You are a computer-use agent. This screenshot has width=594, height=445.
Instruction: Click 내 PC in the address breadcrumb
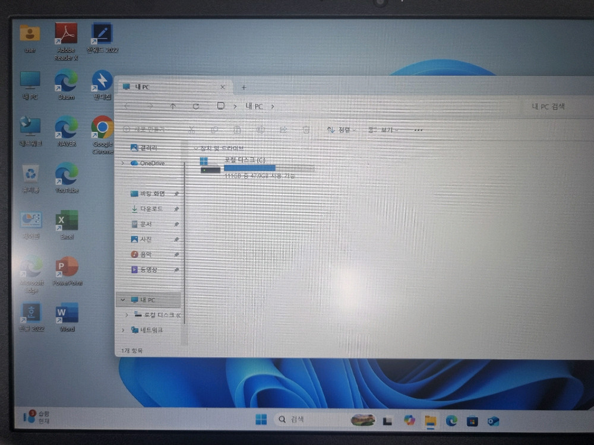tap(254, 106)
